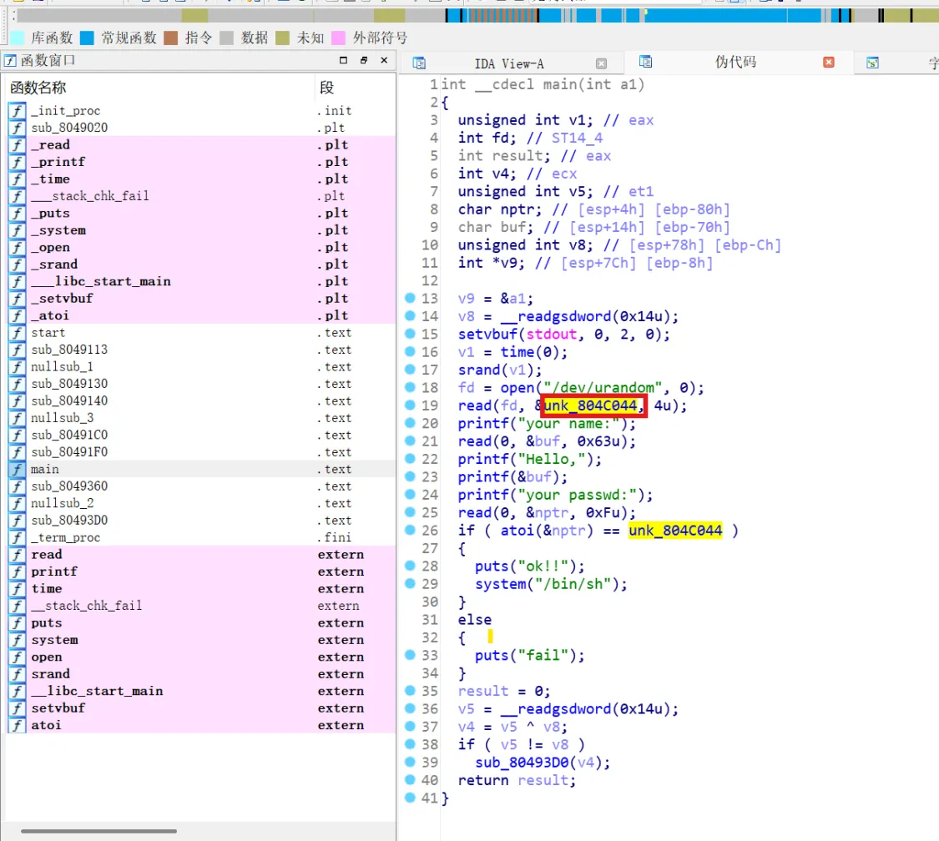Image resolution: width=939 pixels, height=841 pixels.
Task: Toggle breakpoint dot on line 29
Action: pos(410,583)
